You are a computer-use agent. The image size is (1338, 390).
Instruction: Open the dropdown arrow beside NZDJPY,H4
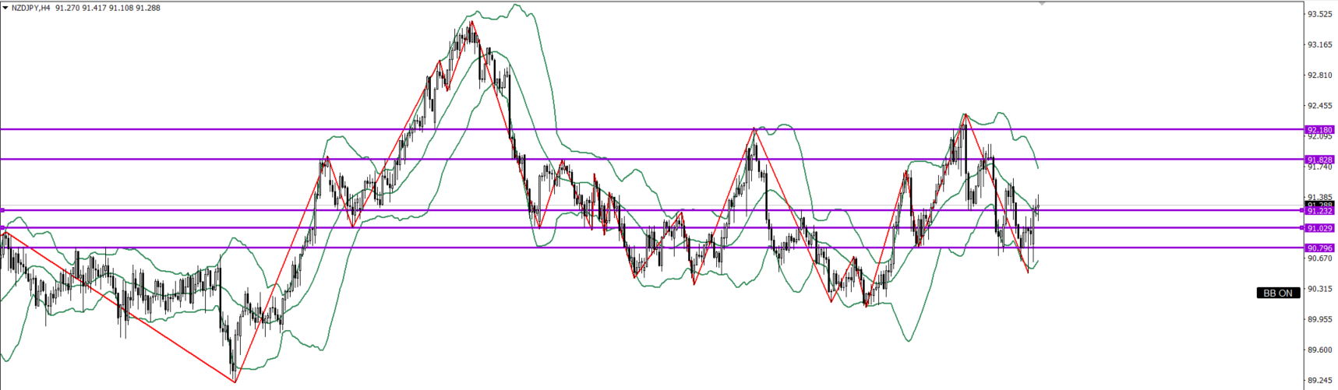pos(5,8)
